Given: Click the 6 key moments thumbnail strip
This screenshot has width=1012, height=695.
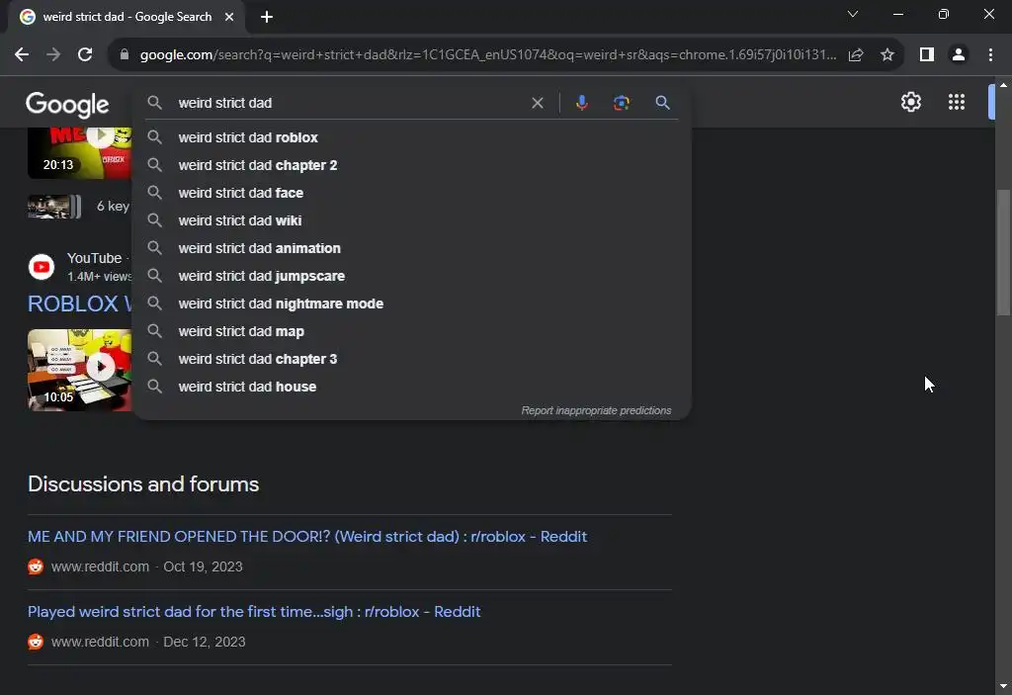Looking at the screenshot, I should coord(54,207).
